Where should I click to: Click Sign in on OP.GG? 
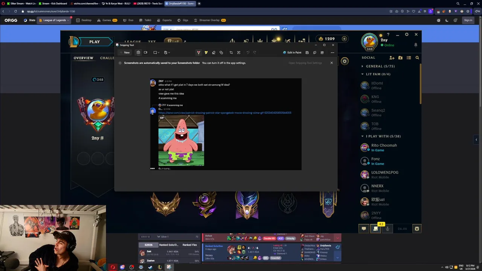[x=468, y=20]
